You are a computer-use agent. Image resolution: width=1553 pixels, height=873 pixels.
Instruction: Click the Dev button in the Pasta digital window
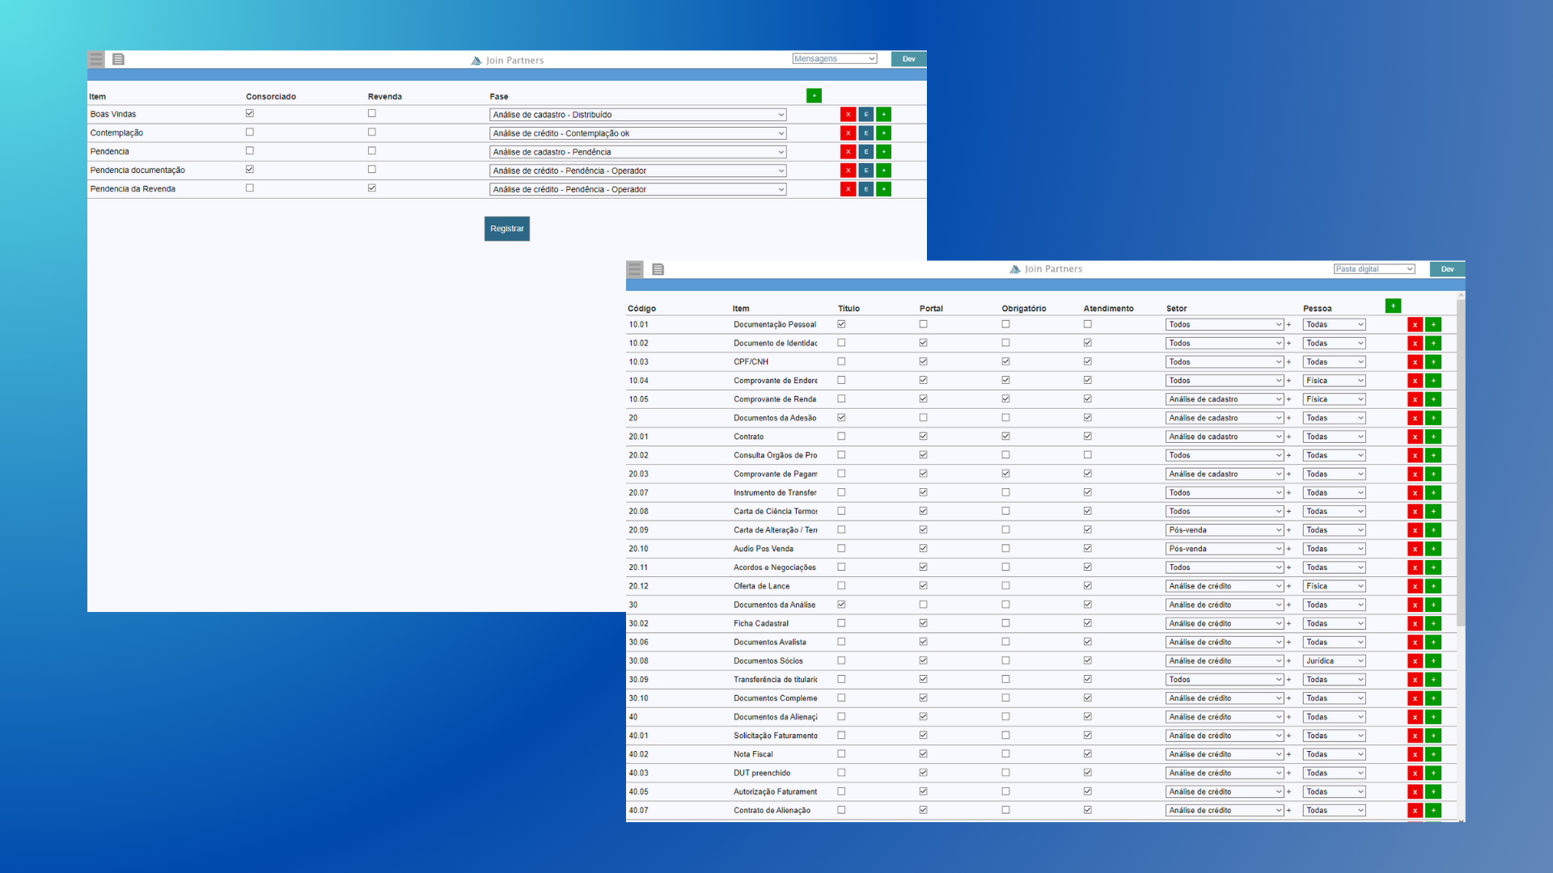(x=1447, y=269)
